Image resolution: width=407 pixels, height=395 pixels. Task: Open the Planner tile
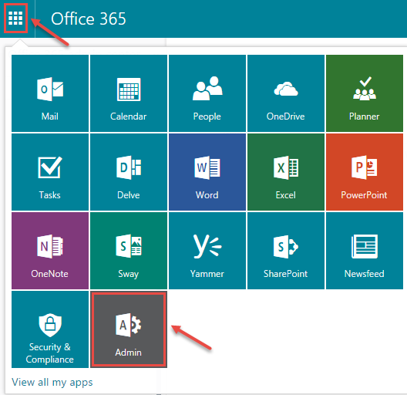(x=365, y=93)
